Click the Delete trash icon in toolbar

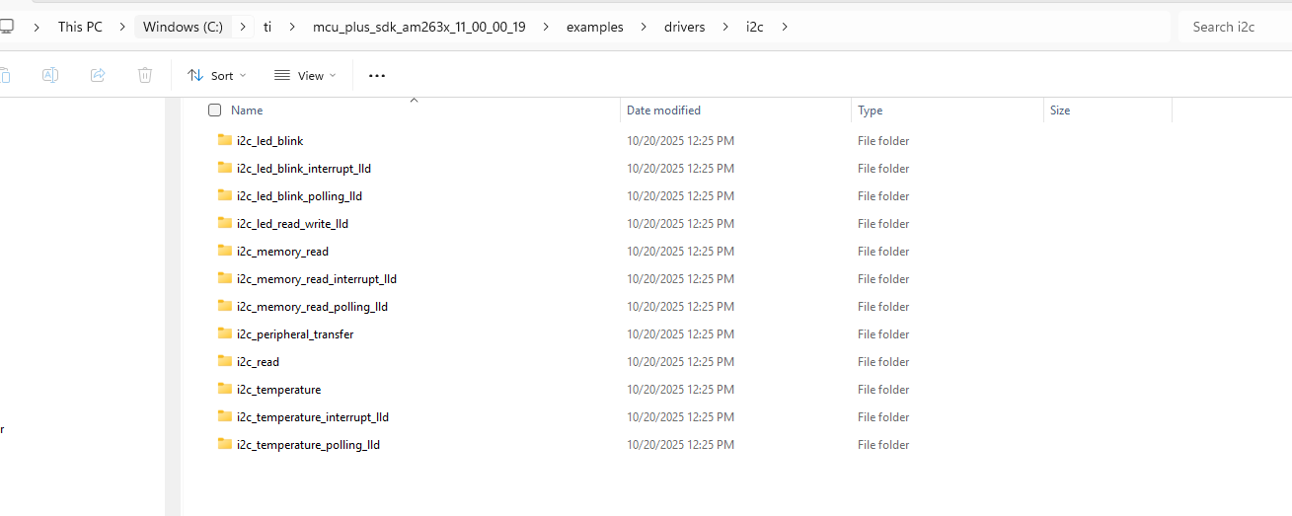click(x=145, y=75)
